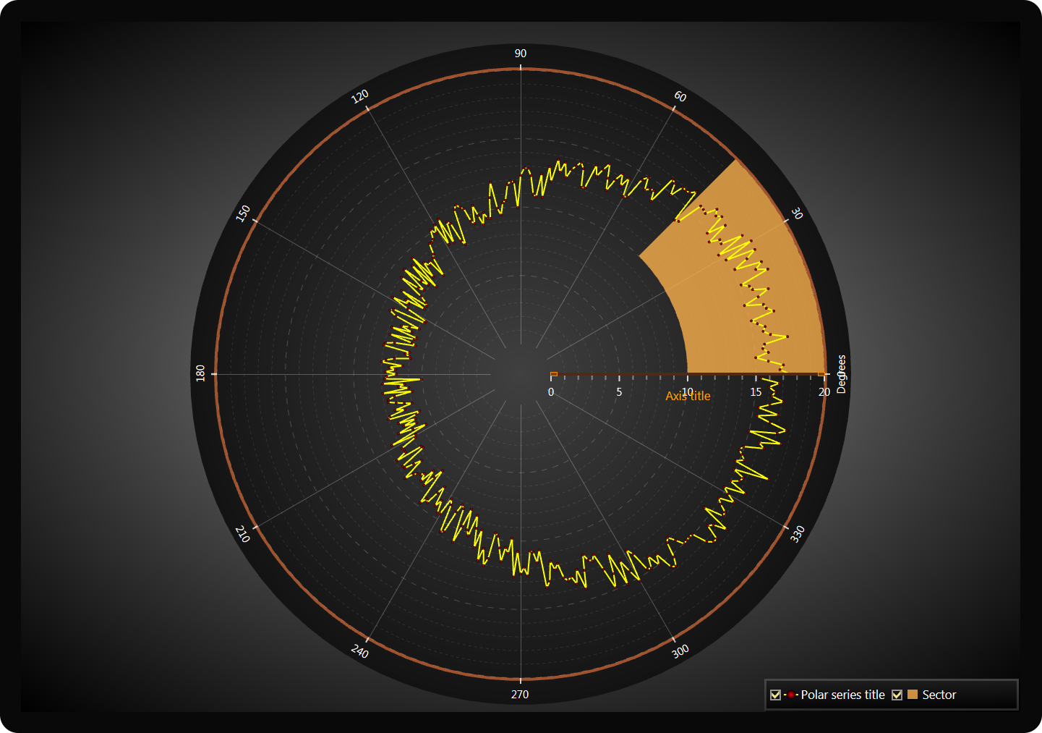Click the orange 'Axis title' text

click(x=688, y=396)
